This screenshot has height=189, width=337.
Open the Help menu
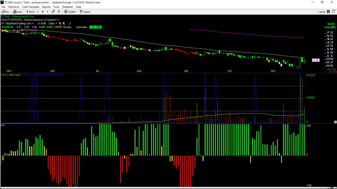coord(78,7)
